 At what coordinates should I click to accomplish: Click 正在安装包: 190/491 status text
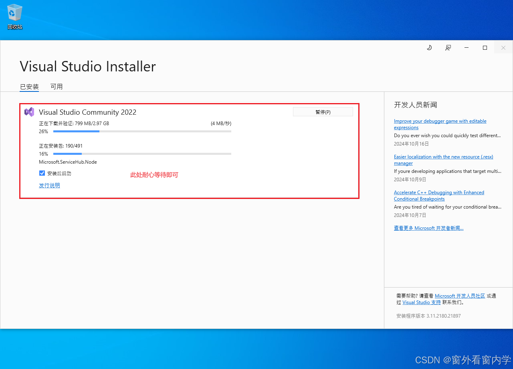pyautogui.click(x=61, y=146)
